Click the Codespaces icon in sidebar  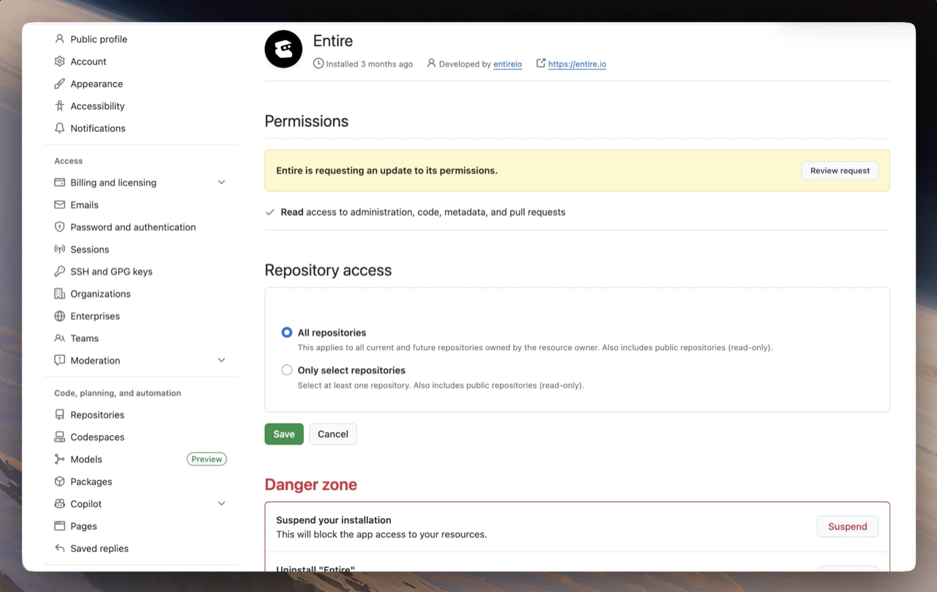pyautogui.click(x=60, y=437)
